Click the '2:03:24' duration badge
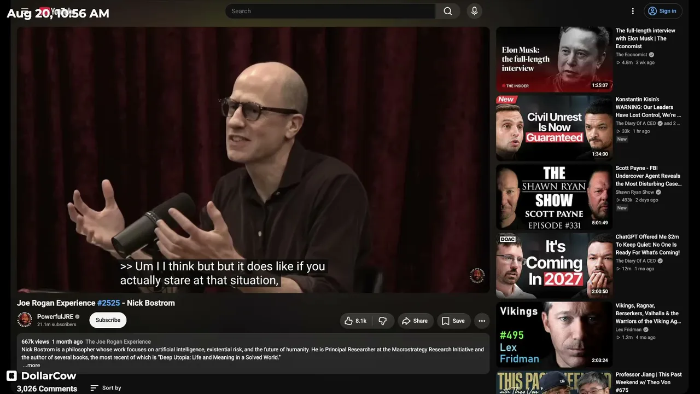 tap(600, 361)
